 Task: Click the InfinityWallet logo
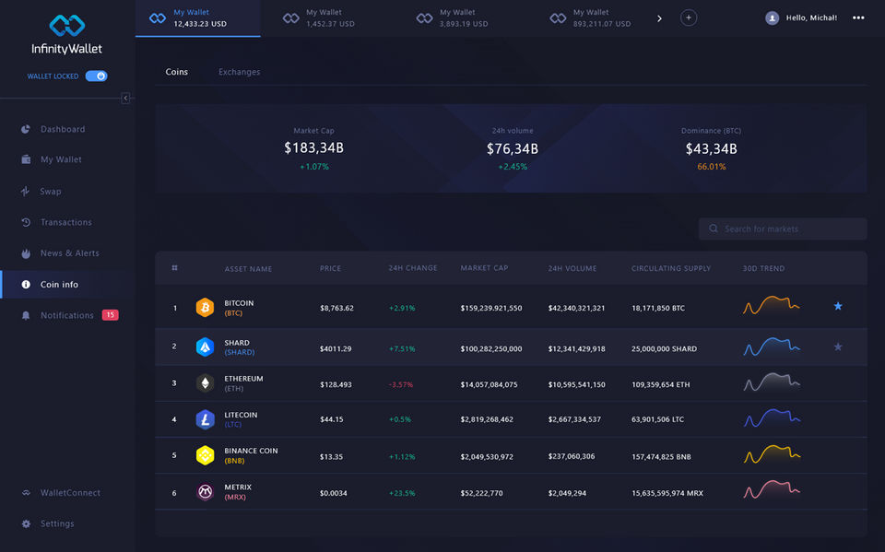coord(66,34)
